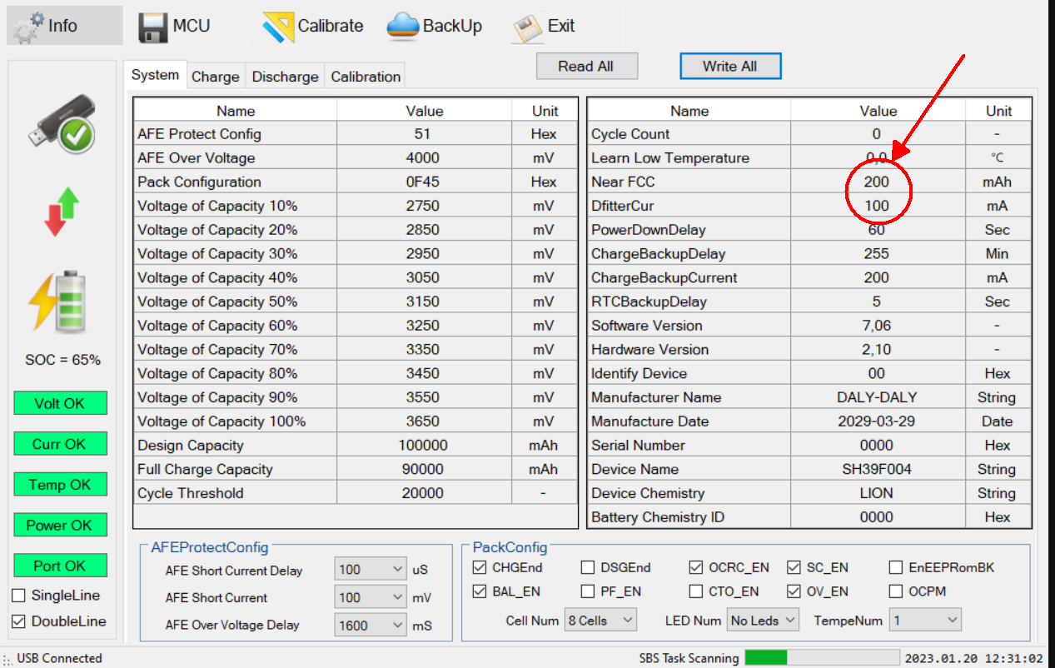Viewport: 1055px width, 668px height.
Task: Switch to the Discharge tab
Action: coord(285,77)
